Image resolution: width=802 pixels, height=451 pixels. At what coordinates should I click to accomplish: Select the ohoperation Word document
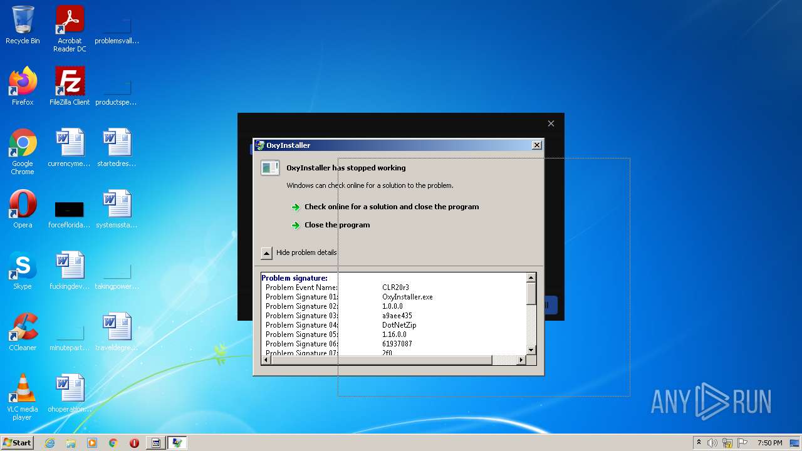click(x=70, y=393)
